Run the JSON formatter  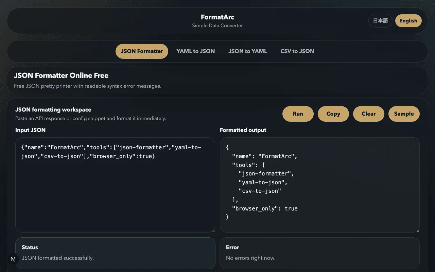pyautogui.click(x=298, y=114)
